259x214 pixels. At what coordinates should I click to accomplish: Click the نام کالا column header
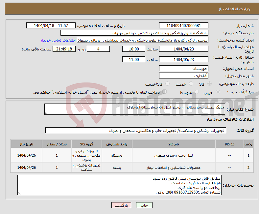(174, 144)
